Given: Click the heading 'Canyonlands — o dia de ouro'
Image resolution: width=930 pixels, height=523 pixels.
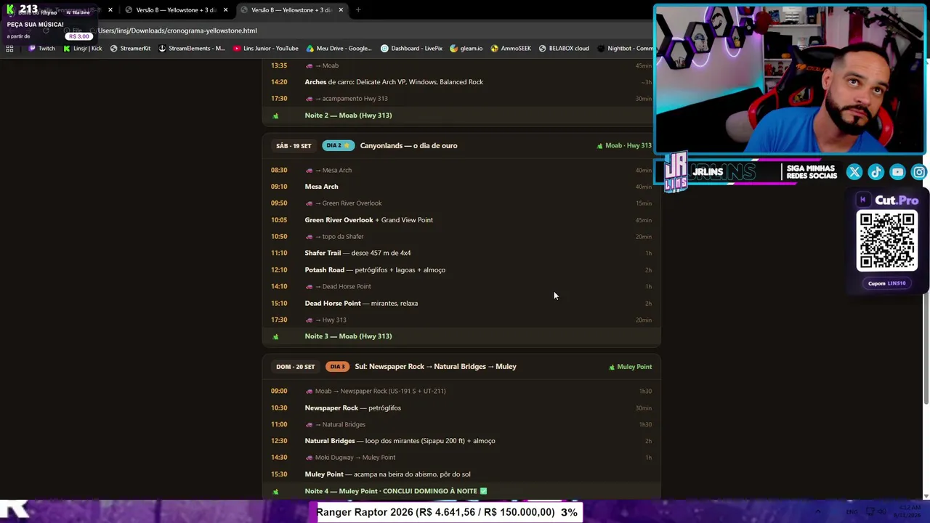Looking at the screenshot, I should point(408,145).
